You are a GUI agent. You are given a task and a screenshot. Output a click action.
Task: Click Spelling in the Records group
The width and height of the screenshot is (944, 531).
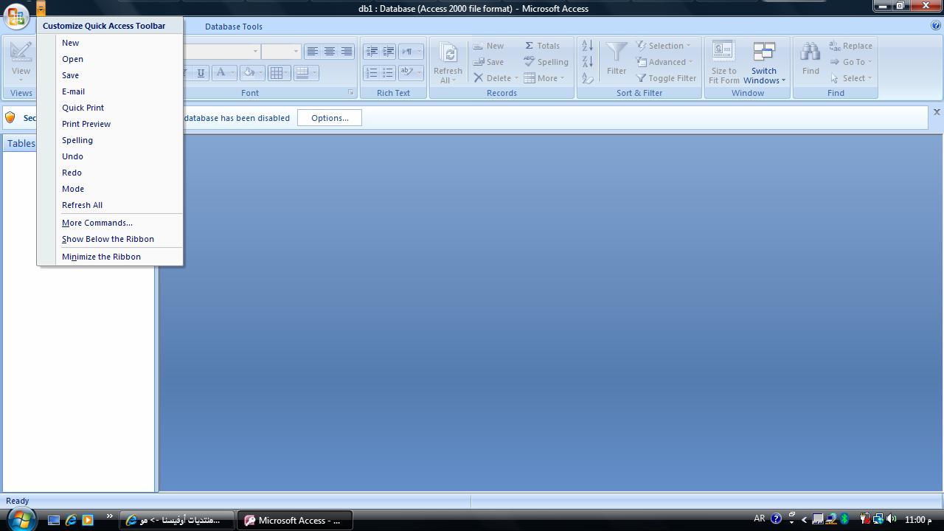click(x=546, y=62)
